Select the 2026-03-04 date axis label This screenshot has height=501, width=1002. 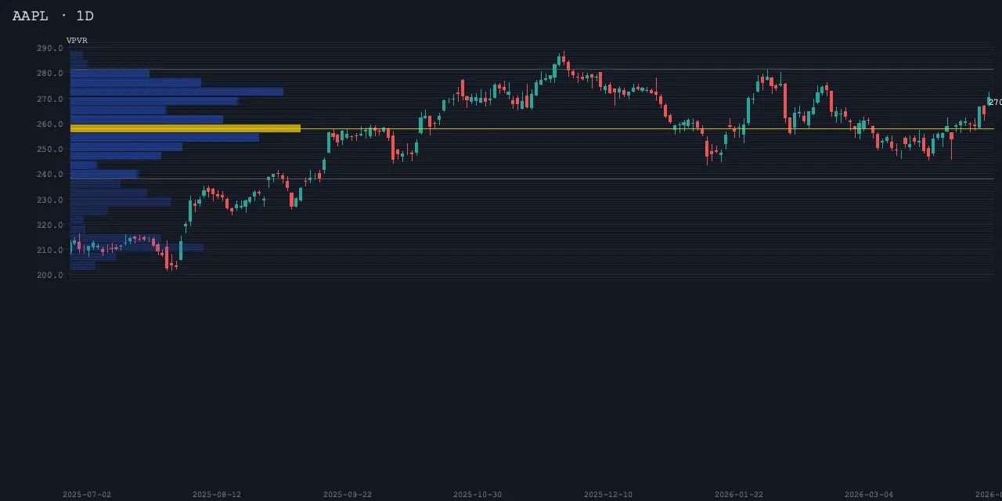tap(869, 495)
